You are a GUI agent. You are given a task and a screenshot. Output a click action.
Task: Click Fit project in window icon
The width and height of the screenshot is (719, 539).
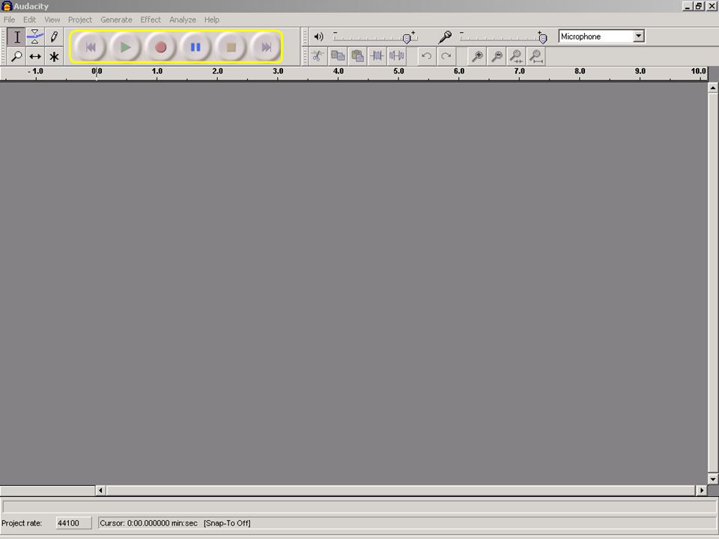click(536, 56)
